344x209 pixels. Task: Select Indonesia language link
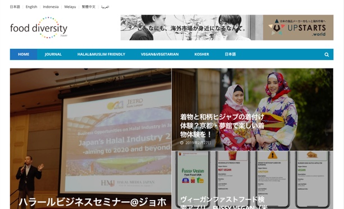(51, 7)
